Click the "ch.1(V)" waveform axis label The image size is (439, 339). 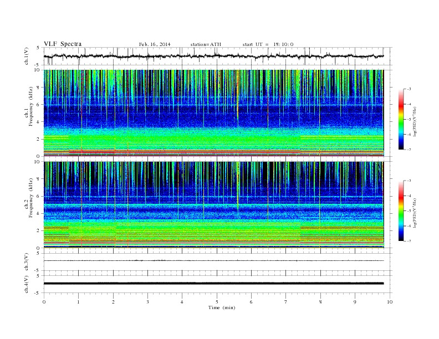27,56
